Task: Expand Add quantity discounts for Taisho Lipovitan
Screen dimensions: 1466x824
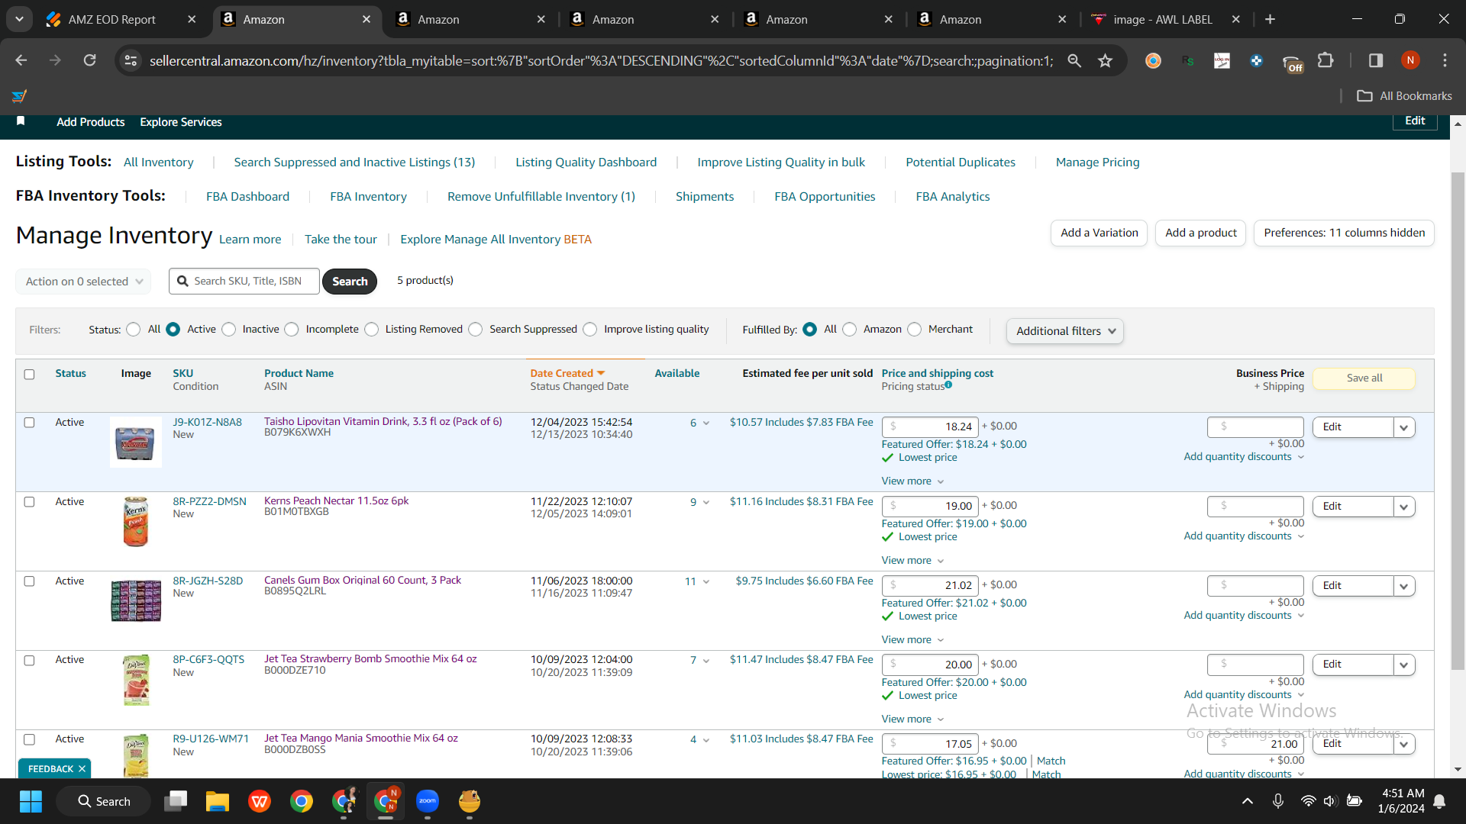Action: 1244,457
